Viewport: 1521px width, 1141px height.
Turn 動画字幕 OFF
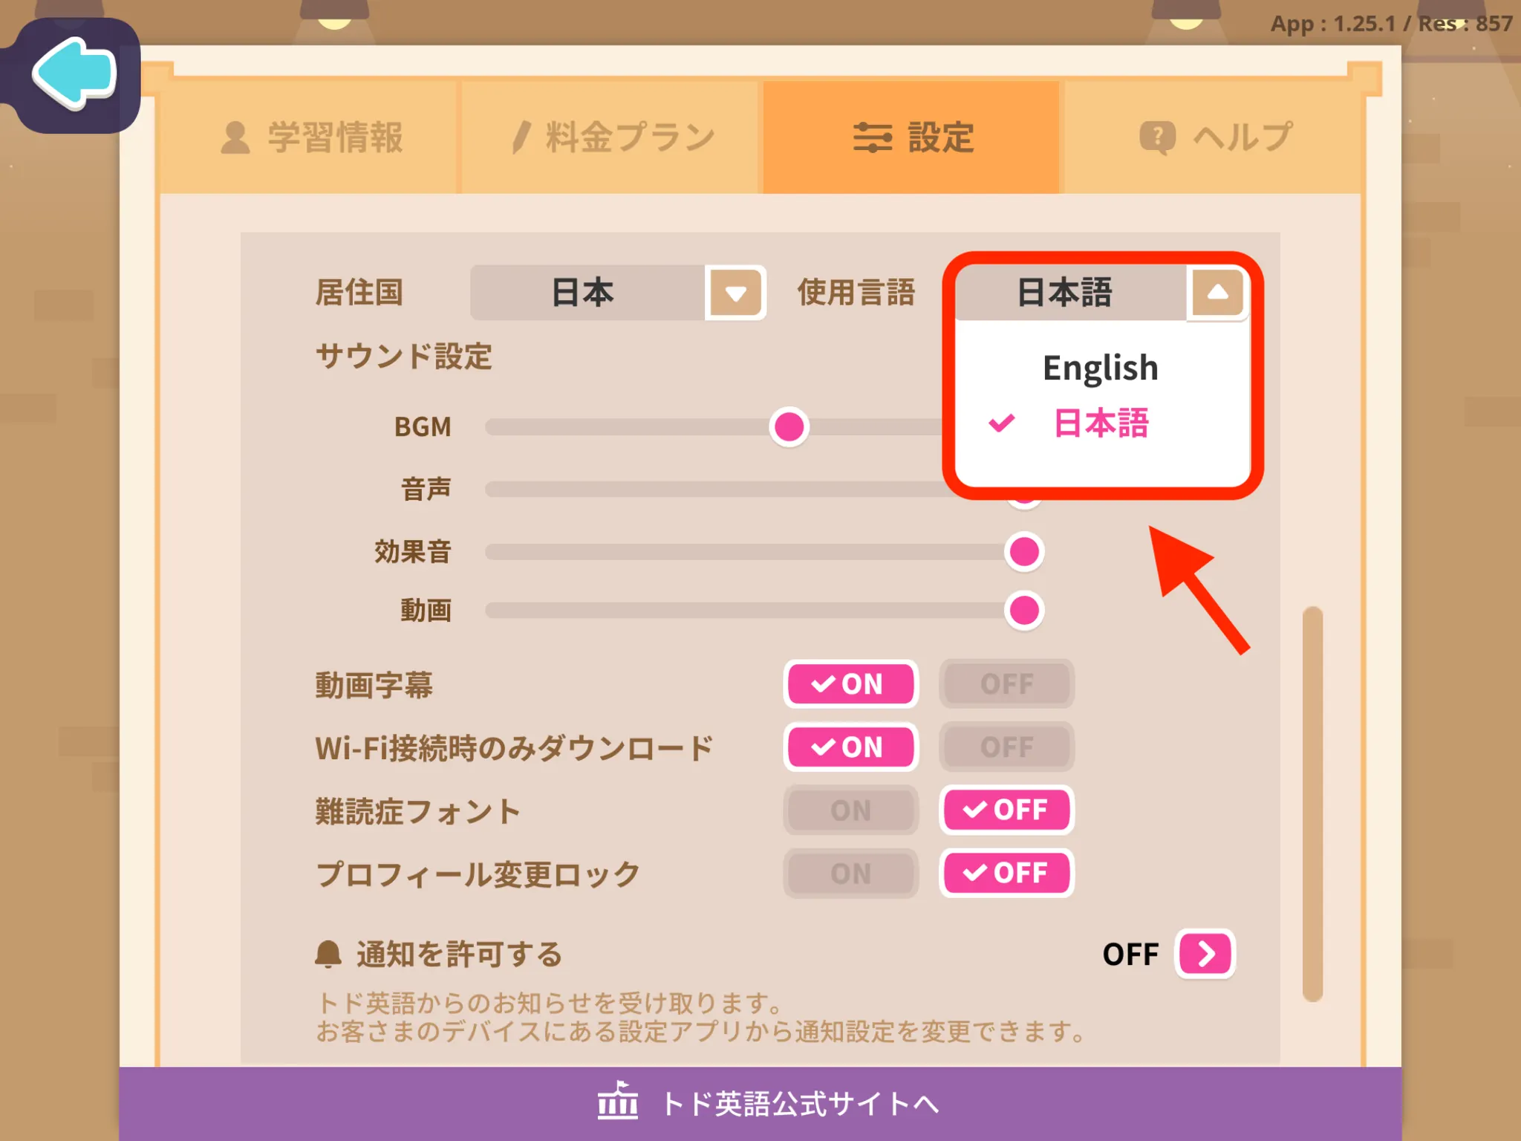click(x=1006, y=683)
